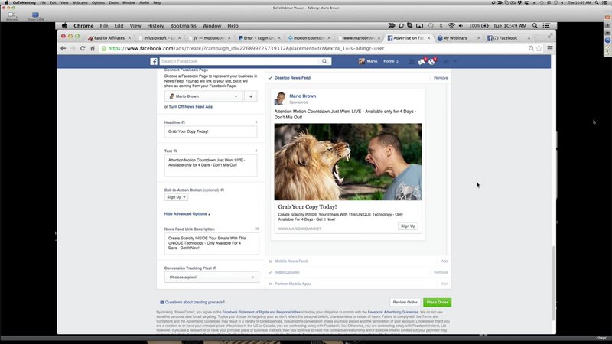Click Place Order button
Image resolution: width=612 pixels, height=344 pixels.
437,302
